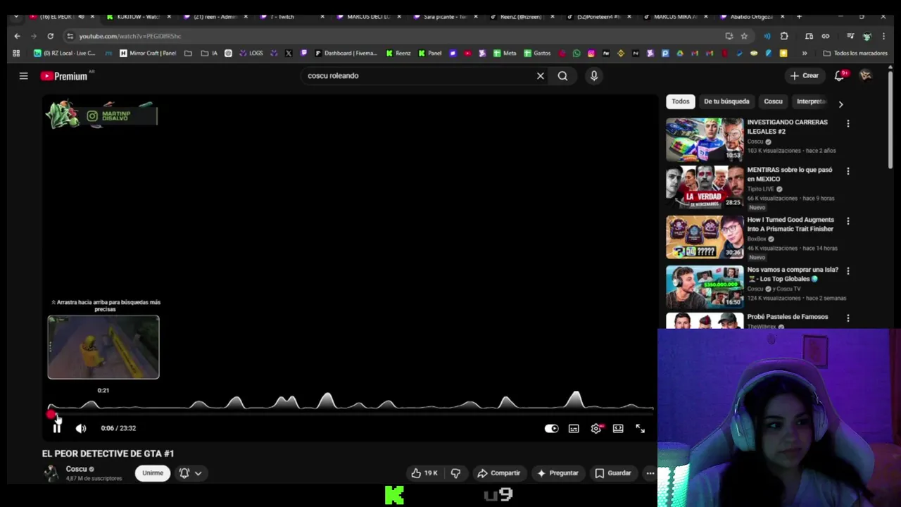Viewport: 901px width, 507px height.
Task: Mute the YouTube tab via speaker icon
Action: 82,16
